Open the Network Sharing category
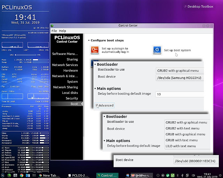Image resolution: width=223 pixels, height=178 pixels. click(x=66, y=87)
